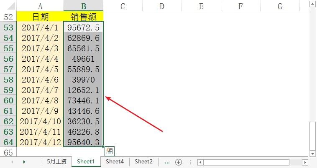
Task: Click the sales value 95672.5
Action: (84, 28)
